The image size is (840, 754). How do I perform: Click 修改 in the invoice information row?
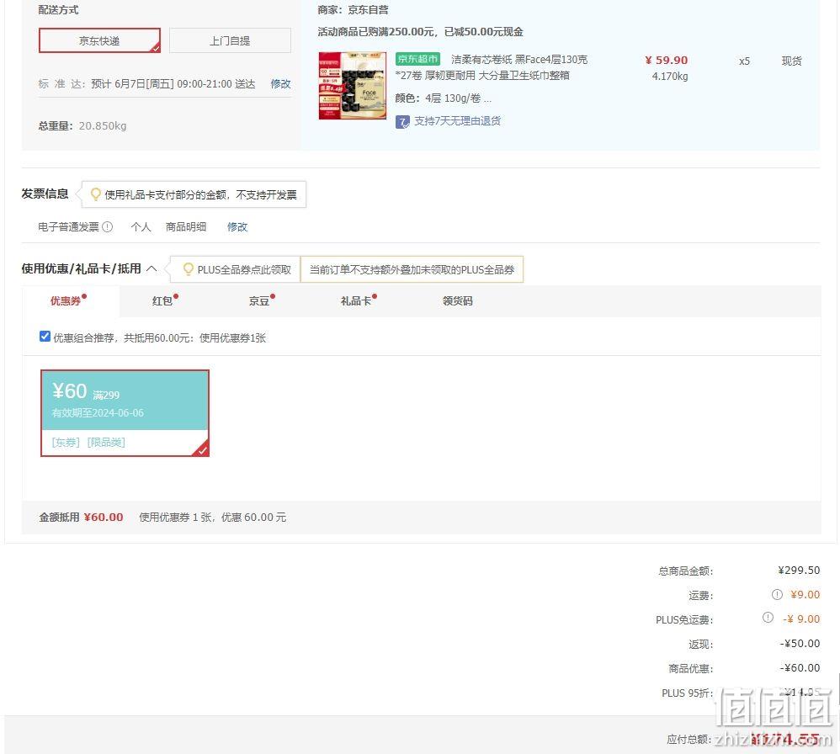237,226
